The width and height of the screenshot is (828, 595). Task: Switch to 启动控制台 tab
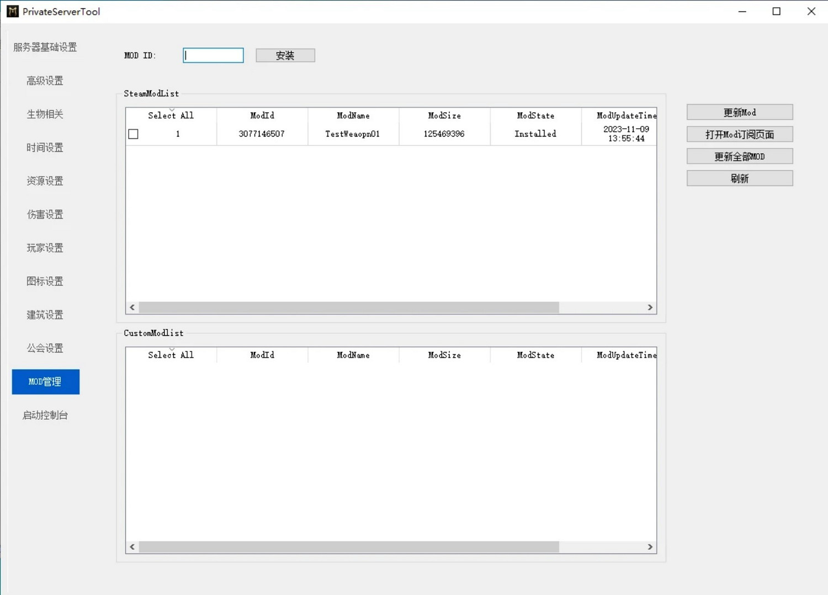(x=45, y=415)
